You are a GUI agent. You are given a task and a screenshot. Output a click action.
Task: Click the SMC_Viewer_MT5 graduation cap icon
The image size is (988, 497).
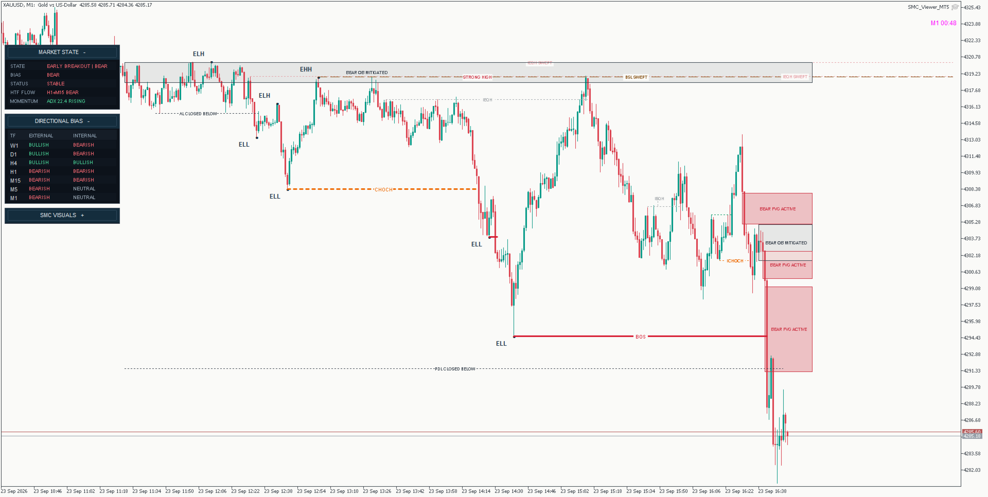pos(955,7)
